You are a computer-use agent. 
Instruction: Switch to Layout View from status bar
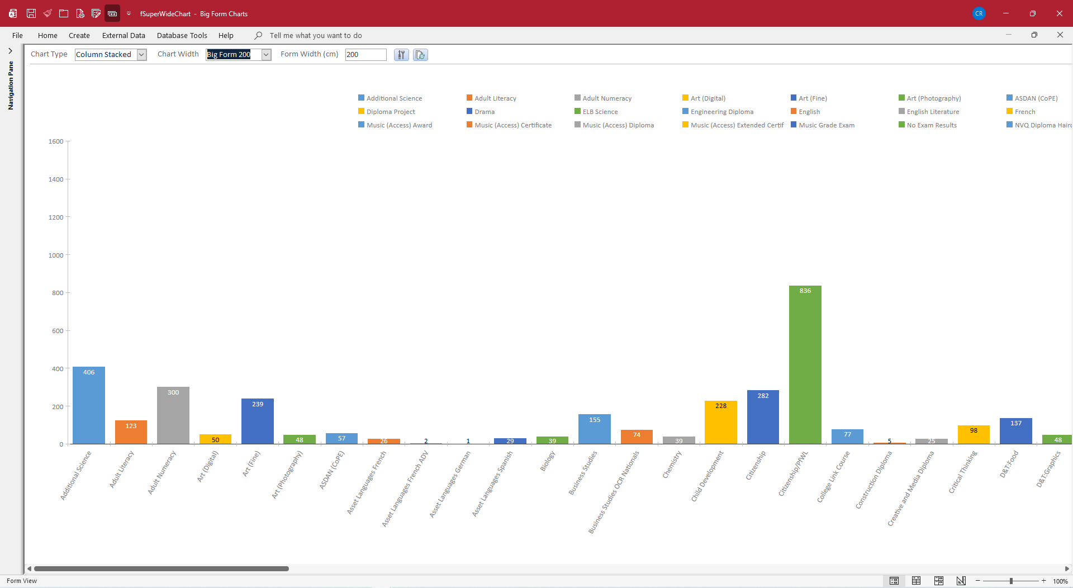pyautogui.click(x=939, y=581)
